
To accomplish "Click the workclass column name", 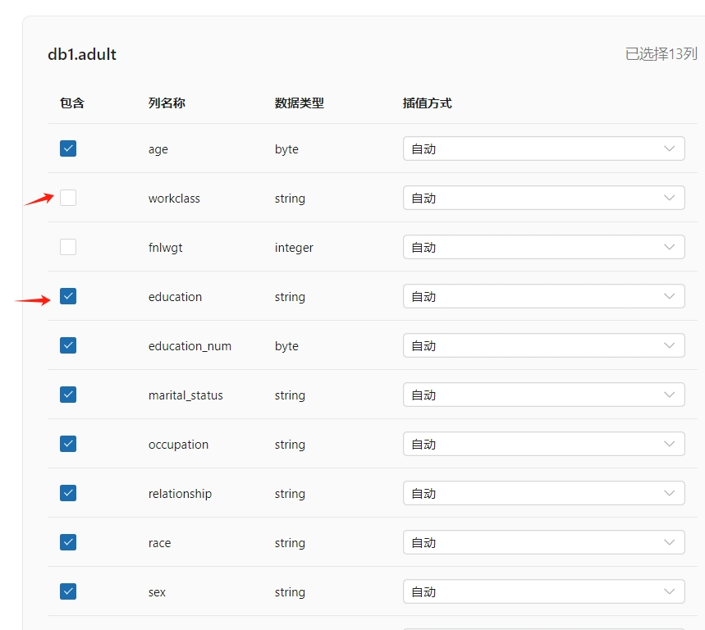I will [174, 199].
